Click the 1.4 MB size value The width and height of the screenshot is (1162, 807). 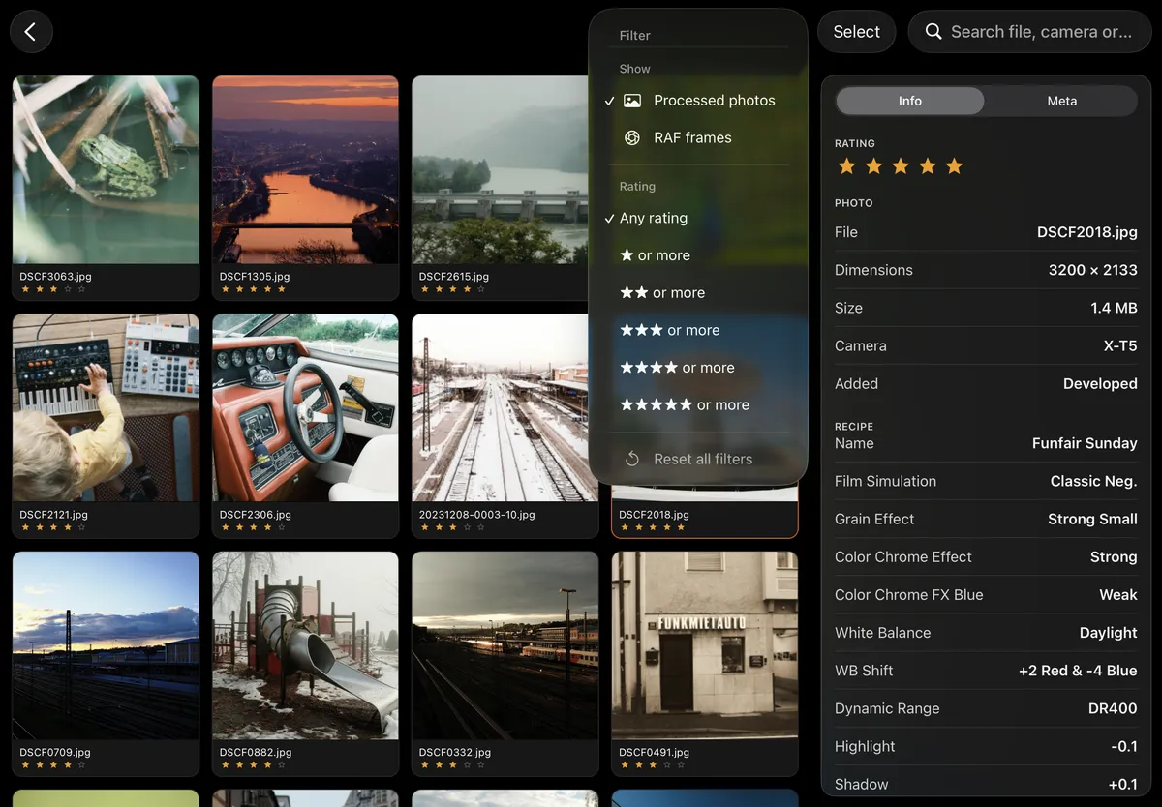tap(1114, 308)
